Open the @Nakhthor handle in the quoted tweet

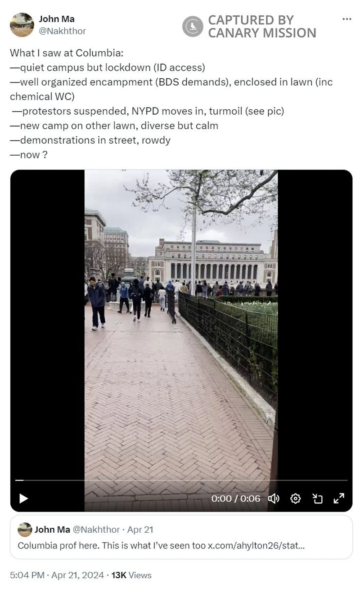96,529
